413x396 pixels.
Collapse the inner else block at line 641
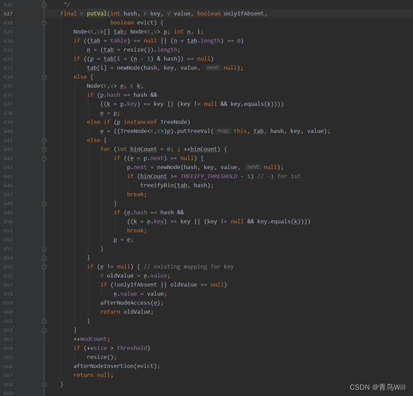(x=44, y=140)
